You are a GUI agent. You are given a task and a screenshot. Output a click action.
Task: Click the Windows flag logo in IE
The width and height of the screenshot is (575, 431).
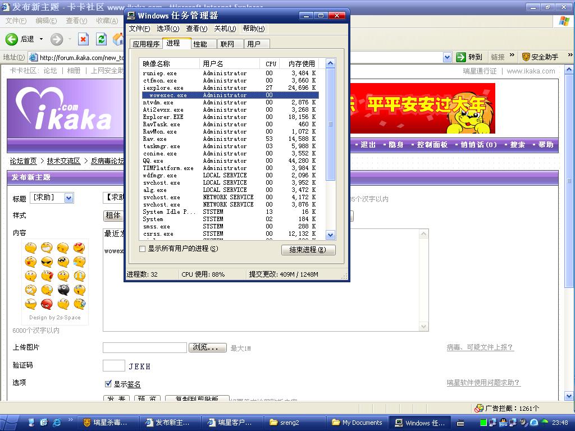point(564,21)
